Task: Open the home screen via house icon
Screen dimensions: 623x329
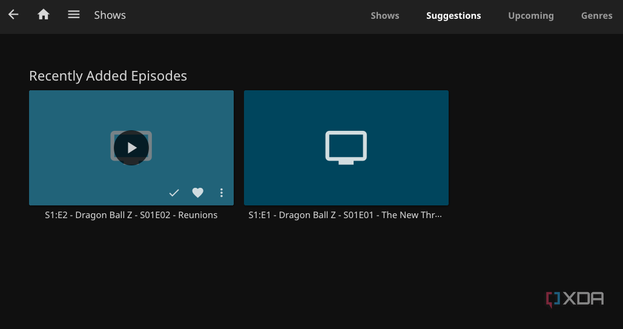Action: pos(44,15)
